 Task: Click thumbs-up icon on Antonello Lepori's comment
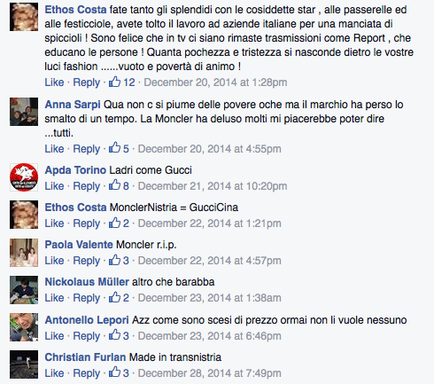point(114,335)
